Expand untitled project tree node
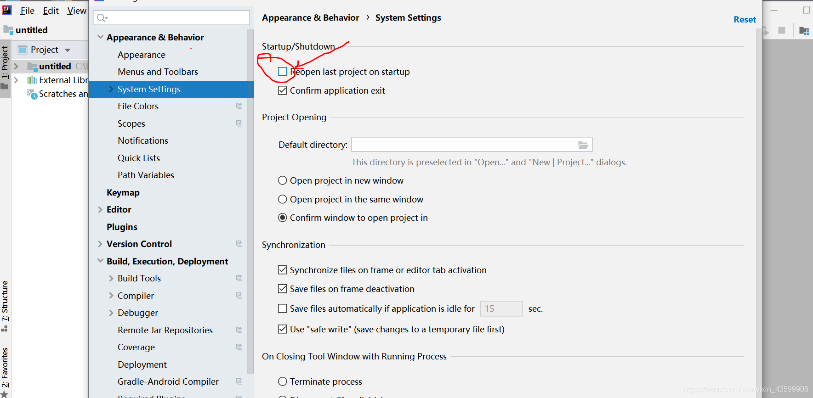 16,67
